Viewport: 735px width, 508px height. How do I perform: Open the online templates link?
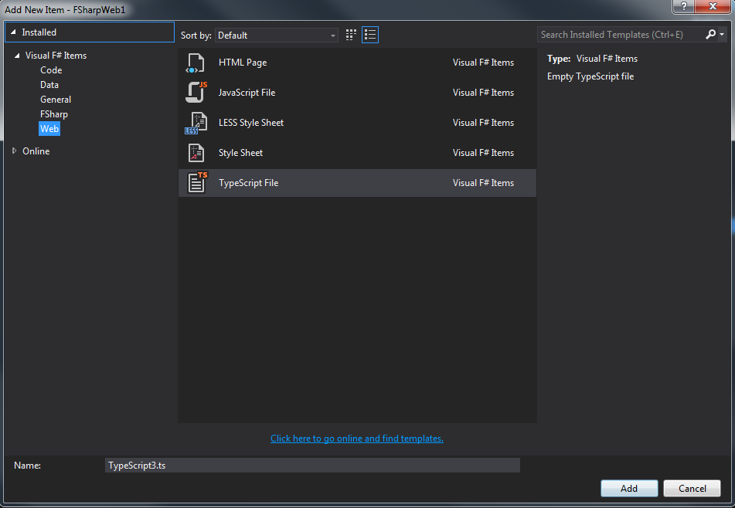(356, 438)
